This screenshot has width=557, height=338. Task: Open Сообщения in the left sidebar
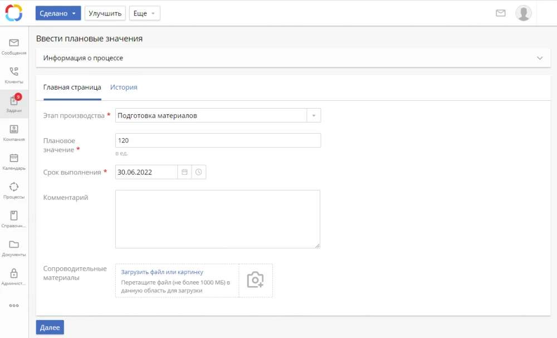[14, 46]
